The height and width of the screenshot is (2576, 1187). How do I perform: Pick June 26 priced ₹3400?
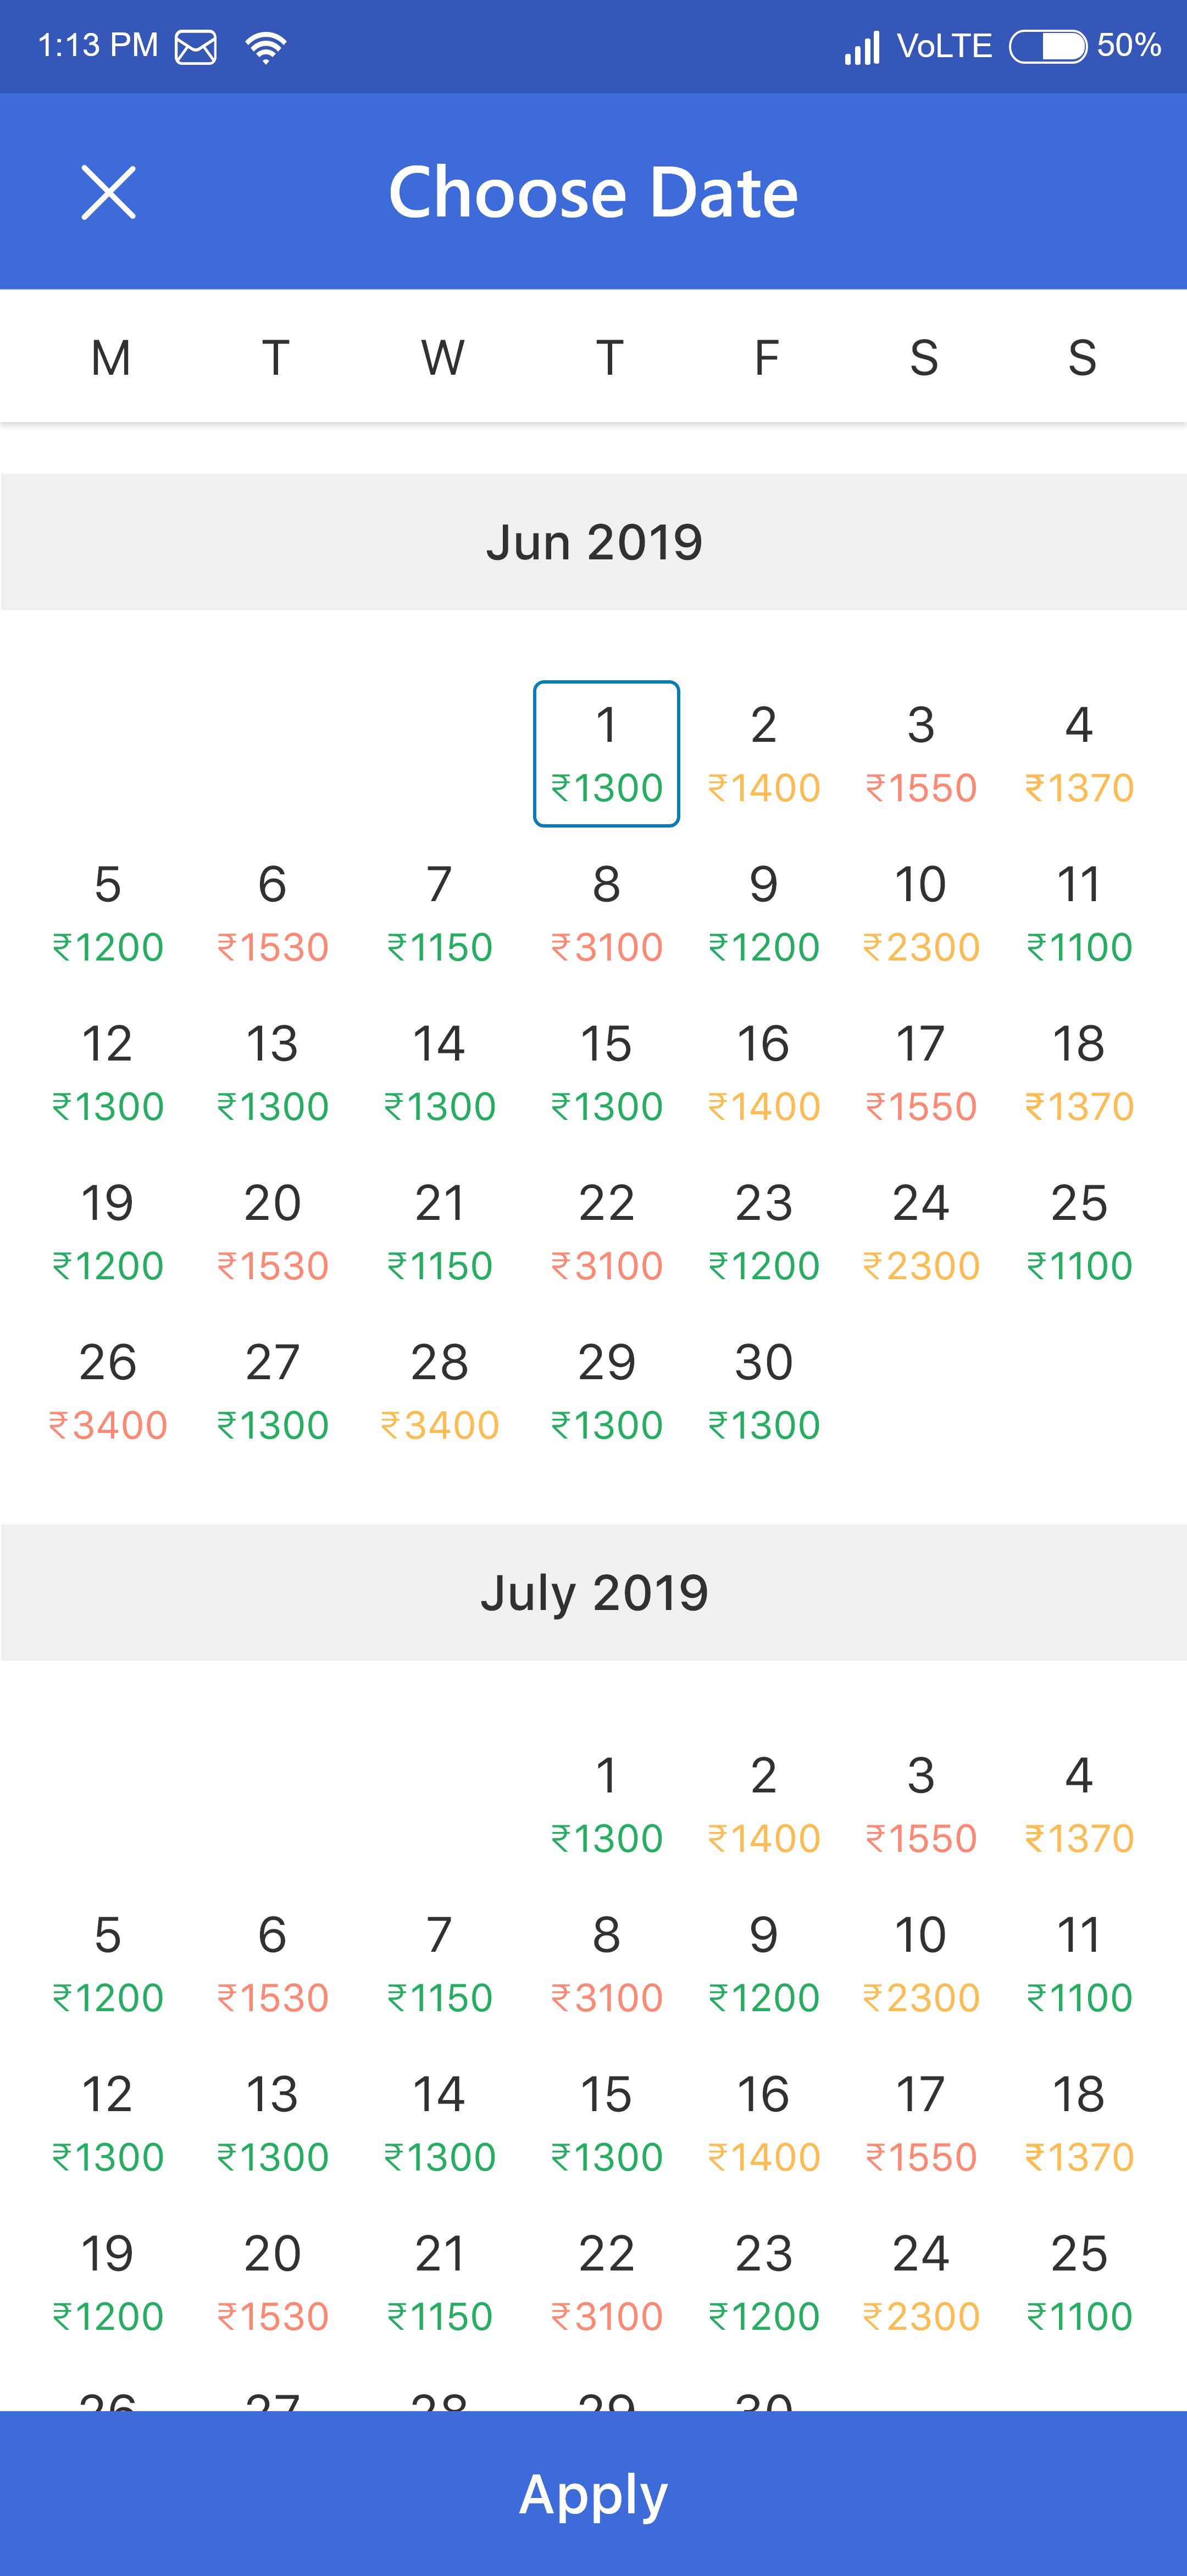click(108, 1391)
